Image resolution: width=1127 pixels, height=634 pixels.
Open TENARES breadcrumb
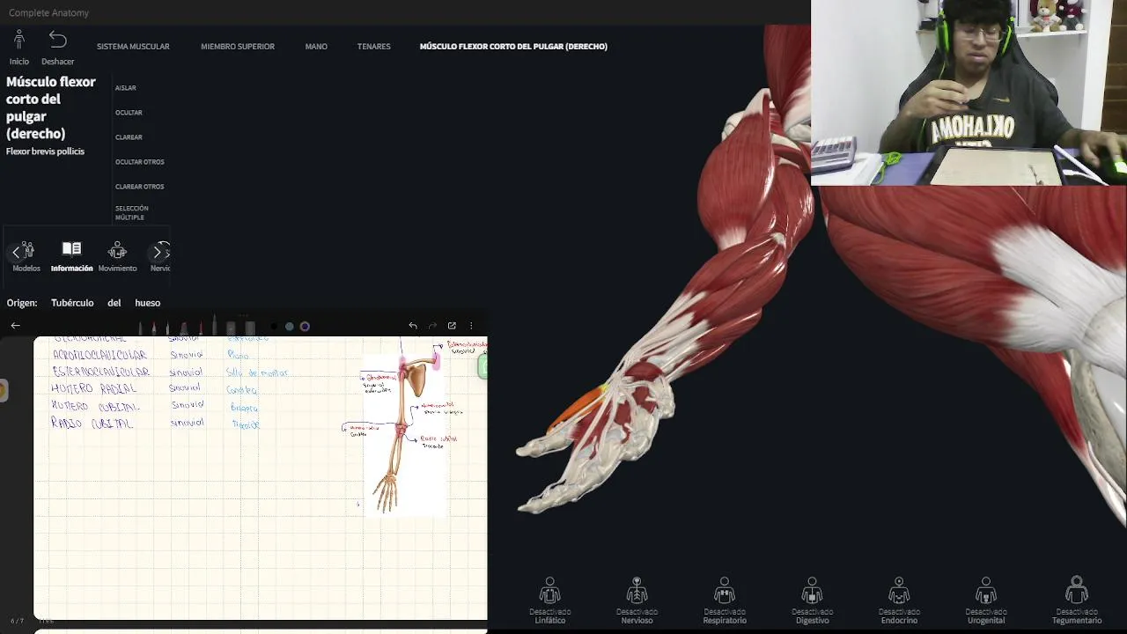[373, 47]
